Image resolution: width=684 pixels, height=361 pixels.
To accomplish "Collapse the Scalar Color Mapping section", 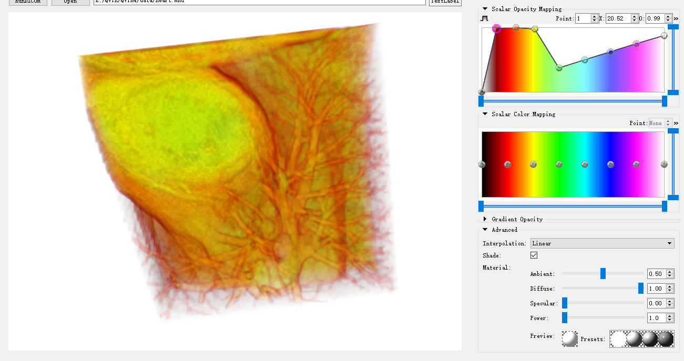I will (x=485, y=114).
